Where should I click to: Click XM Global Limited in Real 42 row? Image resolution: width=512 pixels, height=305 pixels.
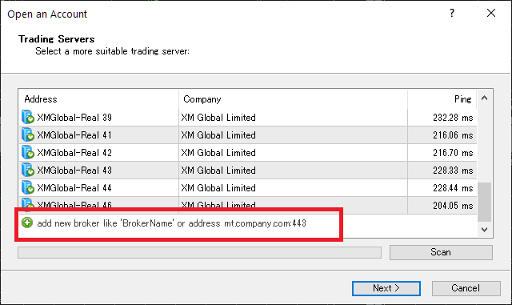pos(218,153)
